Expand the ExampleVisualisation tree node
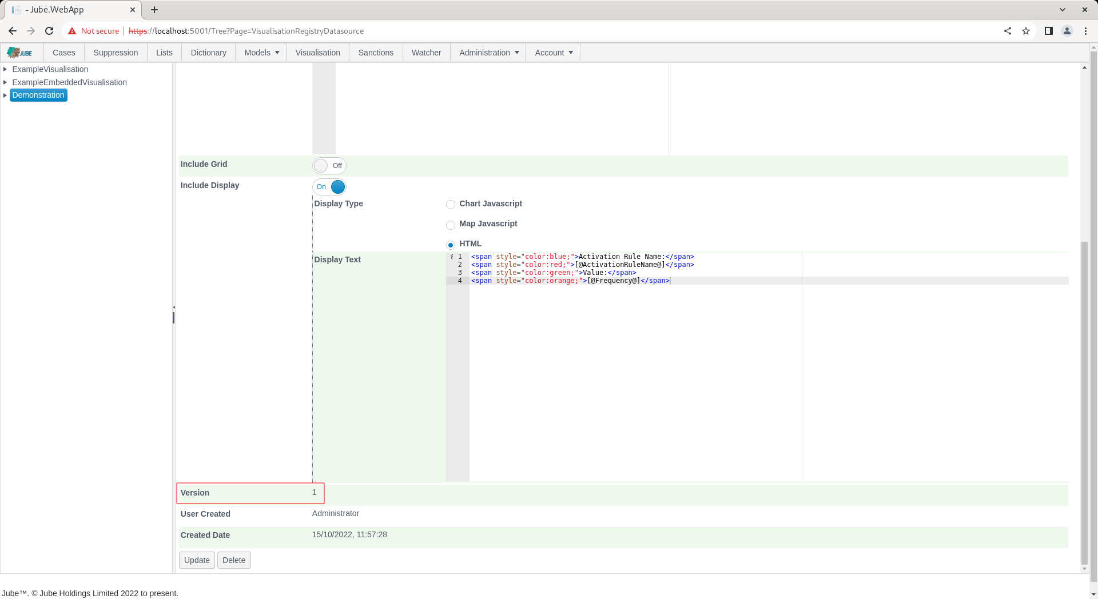Screen dimensions: 1098x599 [5, 69]
